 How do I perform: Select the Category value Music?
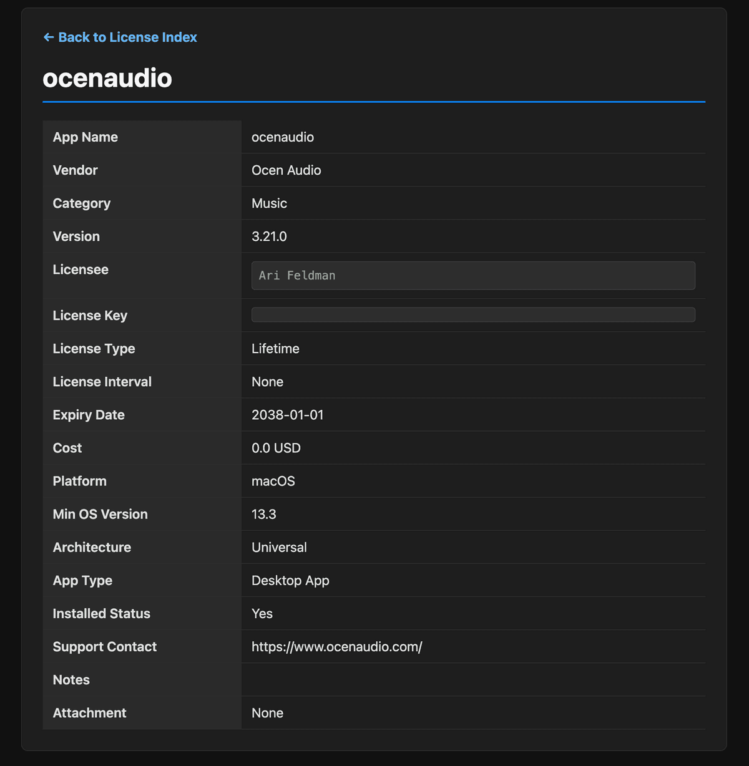point(269,203)
